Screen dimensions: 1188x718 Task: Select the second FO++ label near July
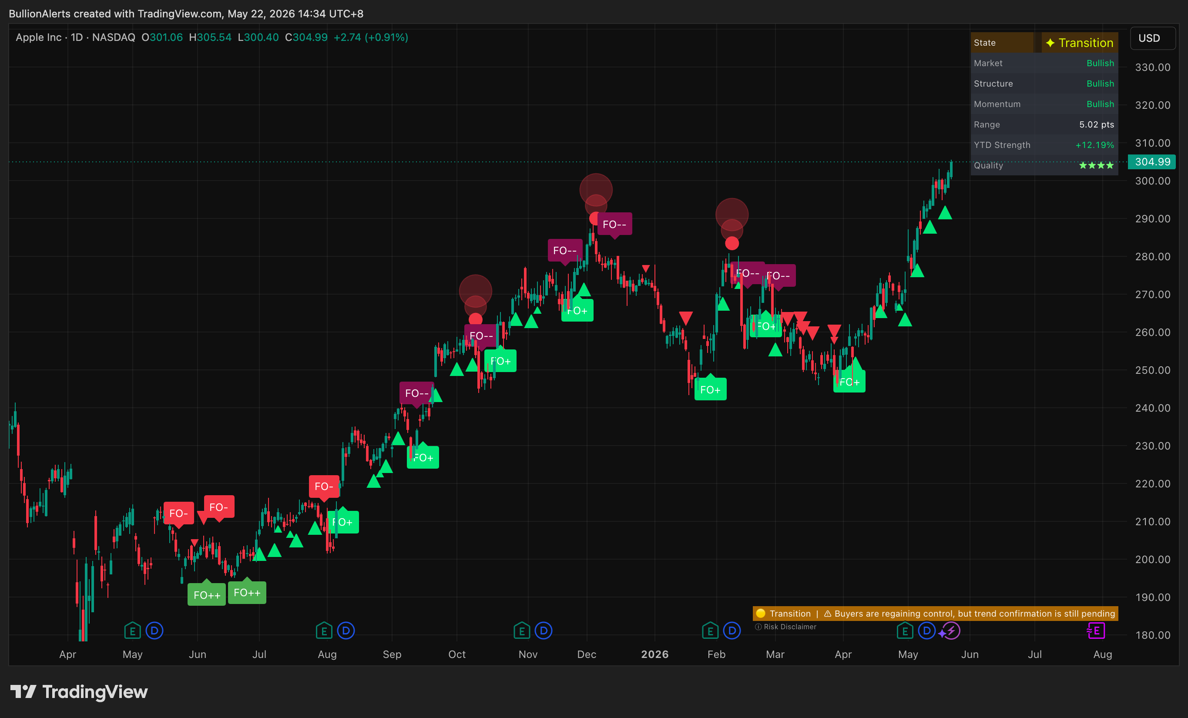247,593
